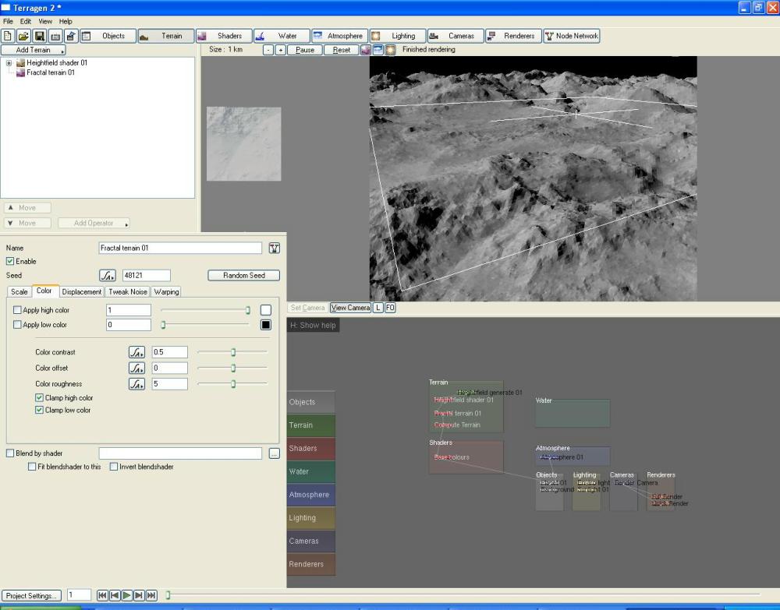
Task: Toggle the Blend by shader checkbox
Action: tap(10, 453)
